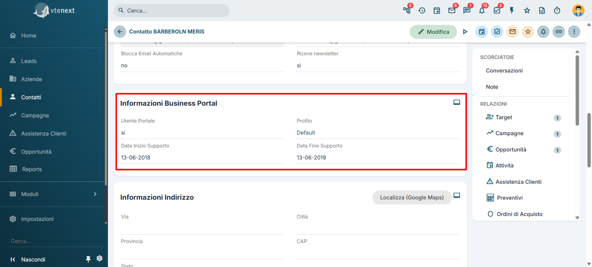The height and width of the screenshot is (267, 592).
Task: Add task with blue checkbox button
Action: point(497,32)
